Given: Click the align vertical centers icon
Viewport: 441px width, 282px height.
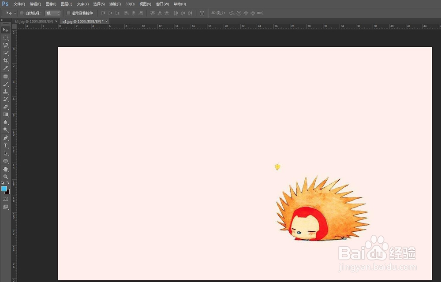Looking at the screenshot, I should (x=110, y=13).
